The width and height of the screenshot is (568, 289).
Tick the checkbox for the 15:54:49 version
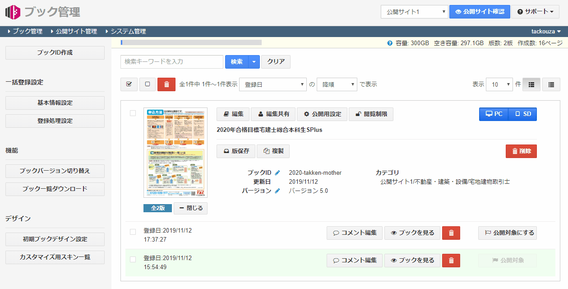133,259
